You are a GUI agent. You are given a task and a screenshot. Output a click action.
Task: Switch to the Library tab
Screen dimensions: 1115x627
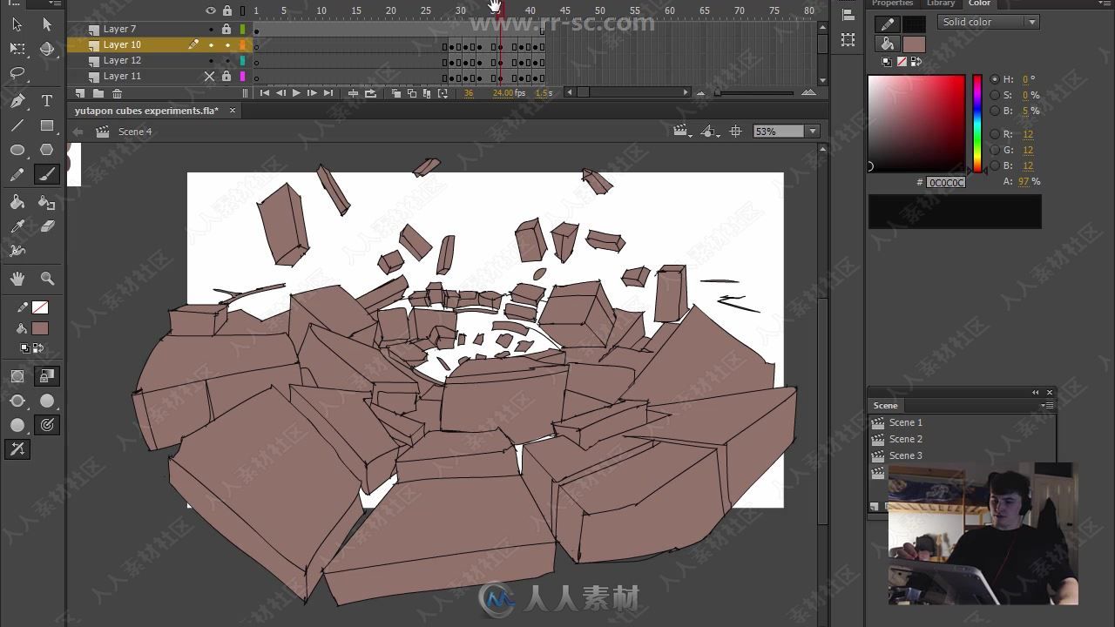941,3
